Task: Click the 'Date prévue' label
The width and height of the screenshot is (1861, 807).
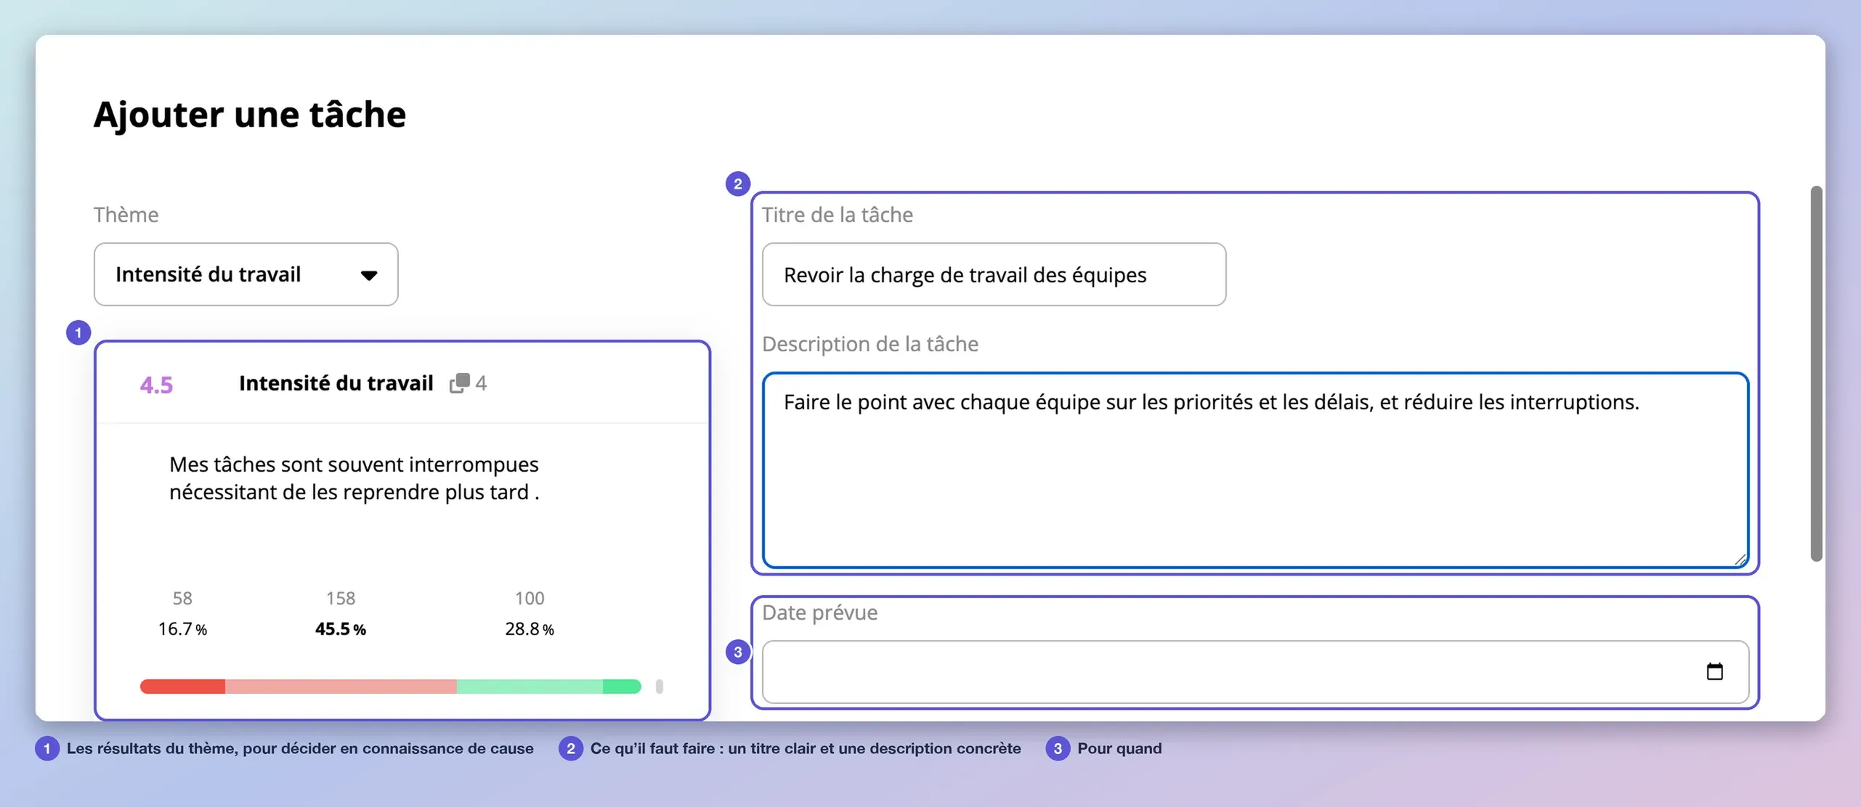Action: [x=819, y=613]
